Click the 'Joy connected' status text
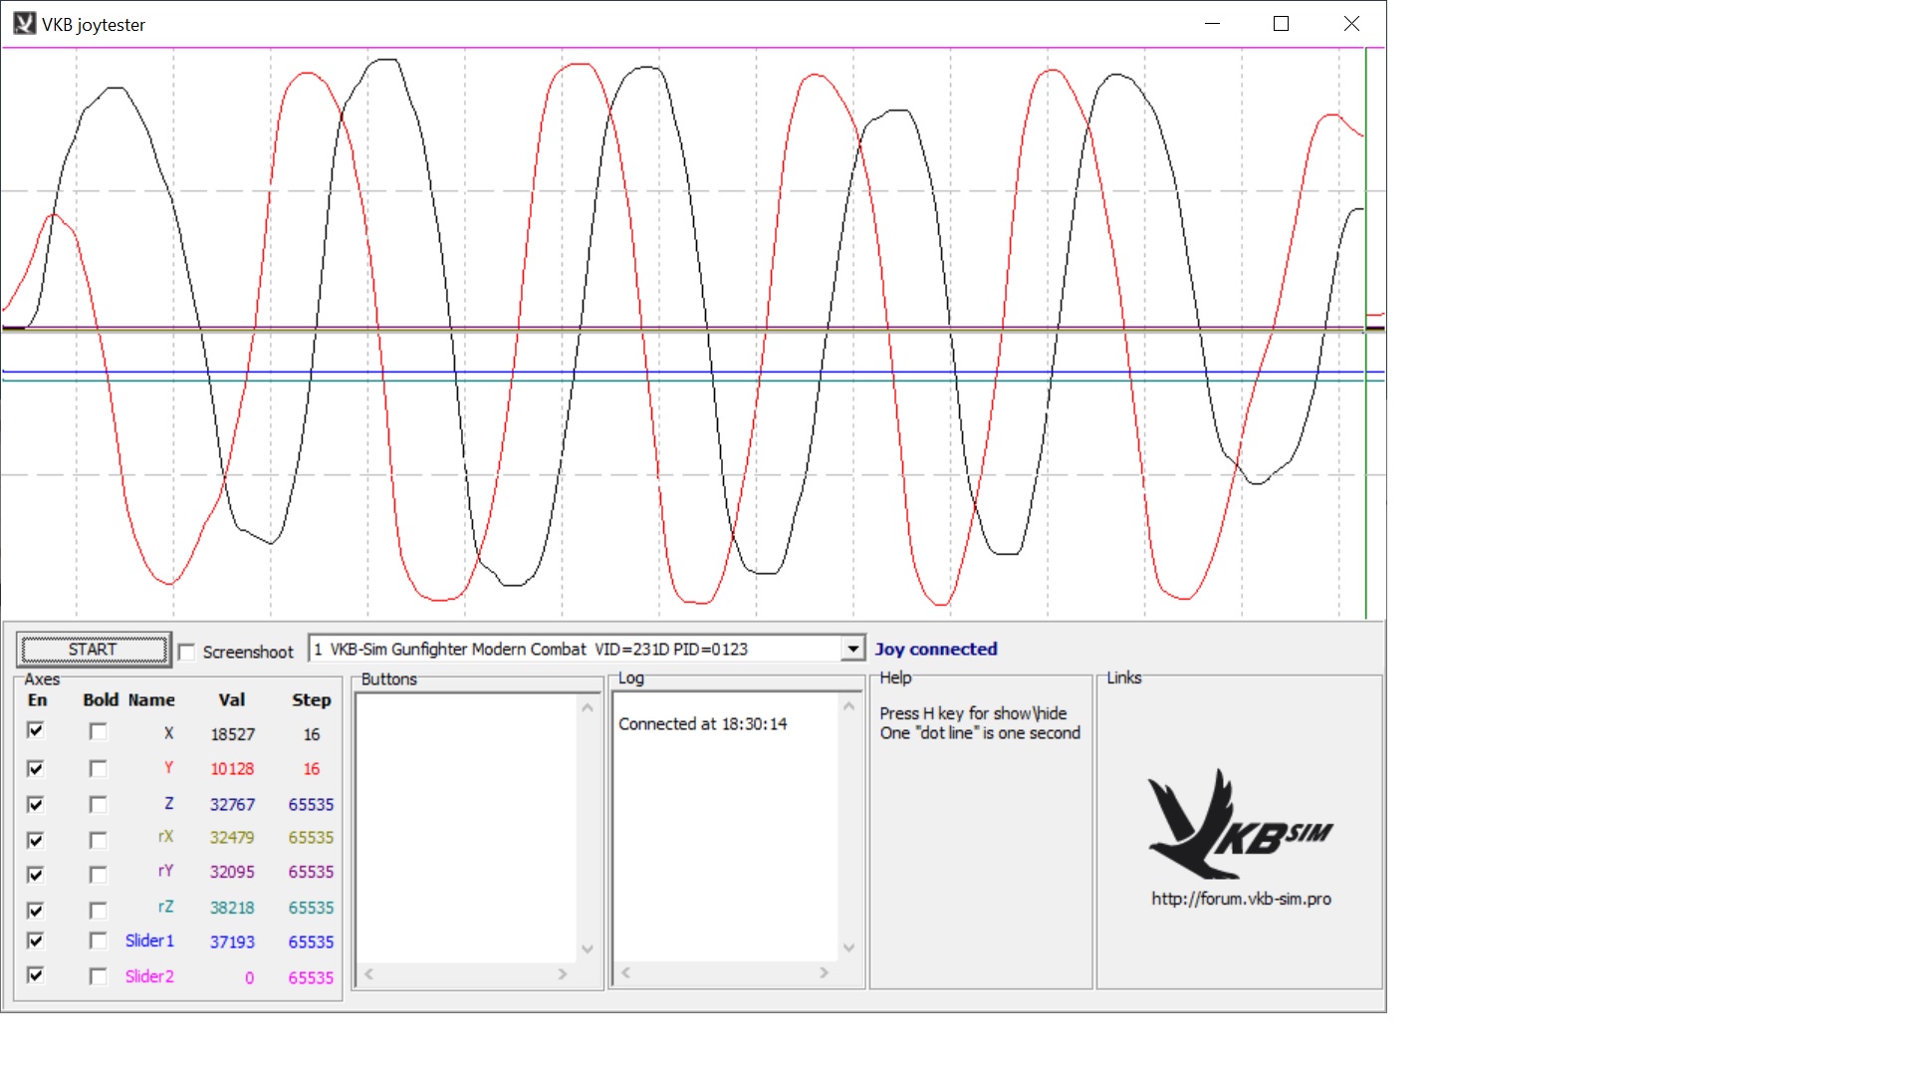Image resolution: width=1912 pixels, height=1076 pixels. tap(936, 650)
